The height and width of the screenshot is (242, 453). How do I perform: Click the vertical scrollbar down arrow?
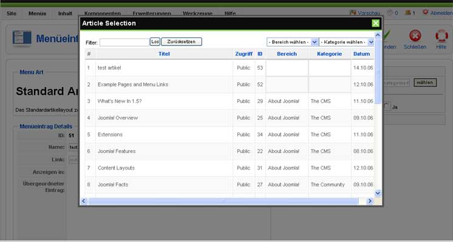pos(378,192)
